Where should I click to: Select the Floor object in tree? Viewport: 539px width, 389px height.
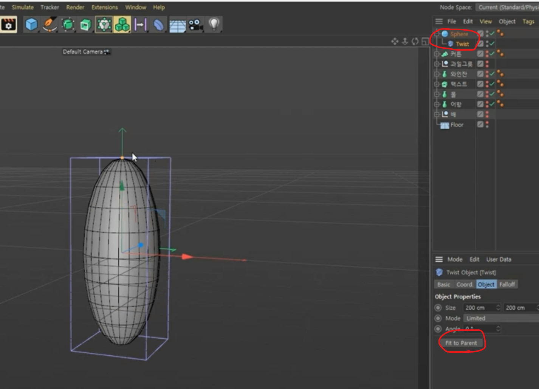(457, 125)
